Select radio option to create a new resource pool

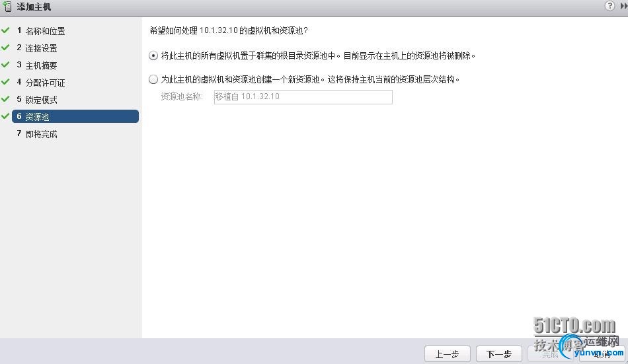click(x=153, y=79)
